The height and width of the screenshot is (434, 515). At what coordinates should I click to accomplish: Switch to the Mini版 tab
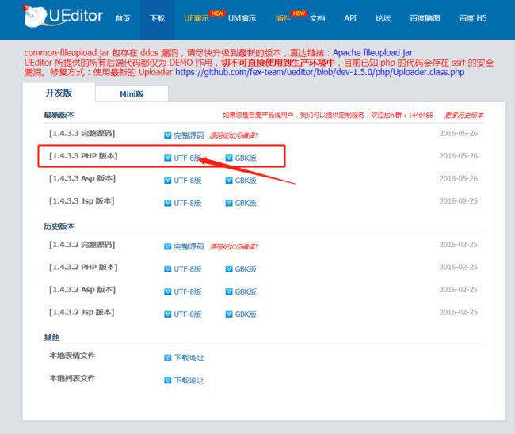click(x=132, y=94)
